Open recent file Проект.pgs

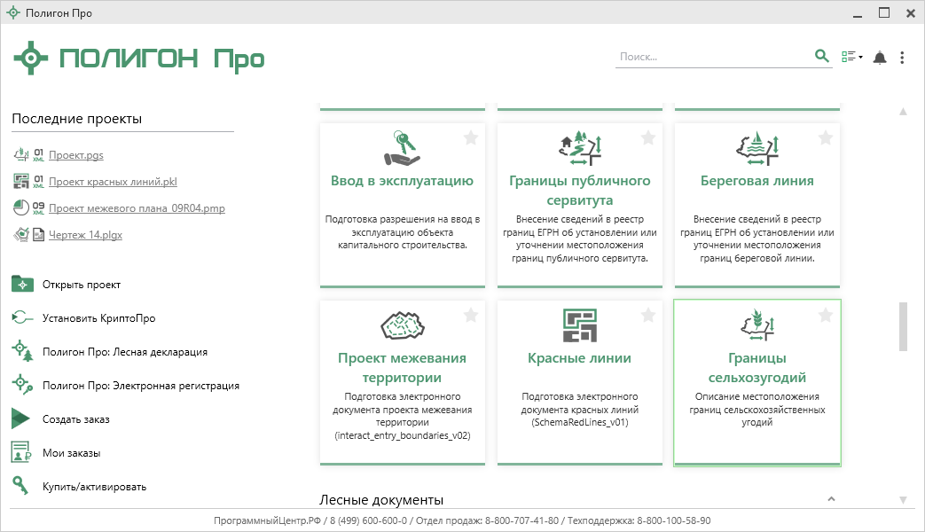coord(76,155)
